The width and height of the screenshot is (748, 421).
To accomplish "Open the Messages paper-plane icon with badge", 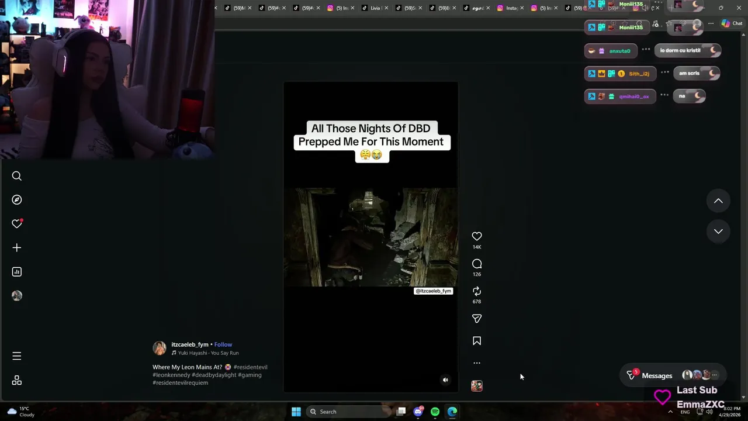I will (x=631, y=375).
